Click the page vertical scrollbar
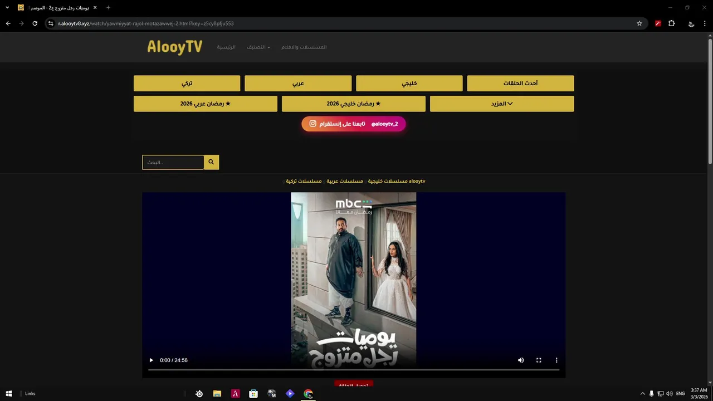713x401 pixels. [710, 100]
